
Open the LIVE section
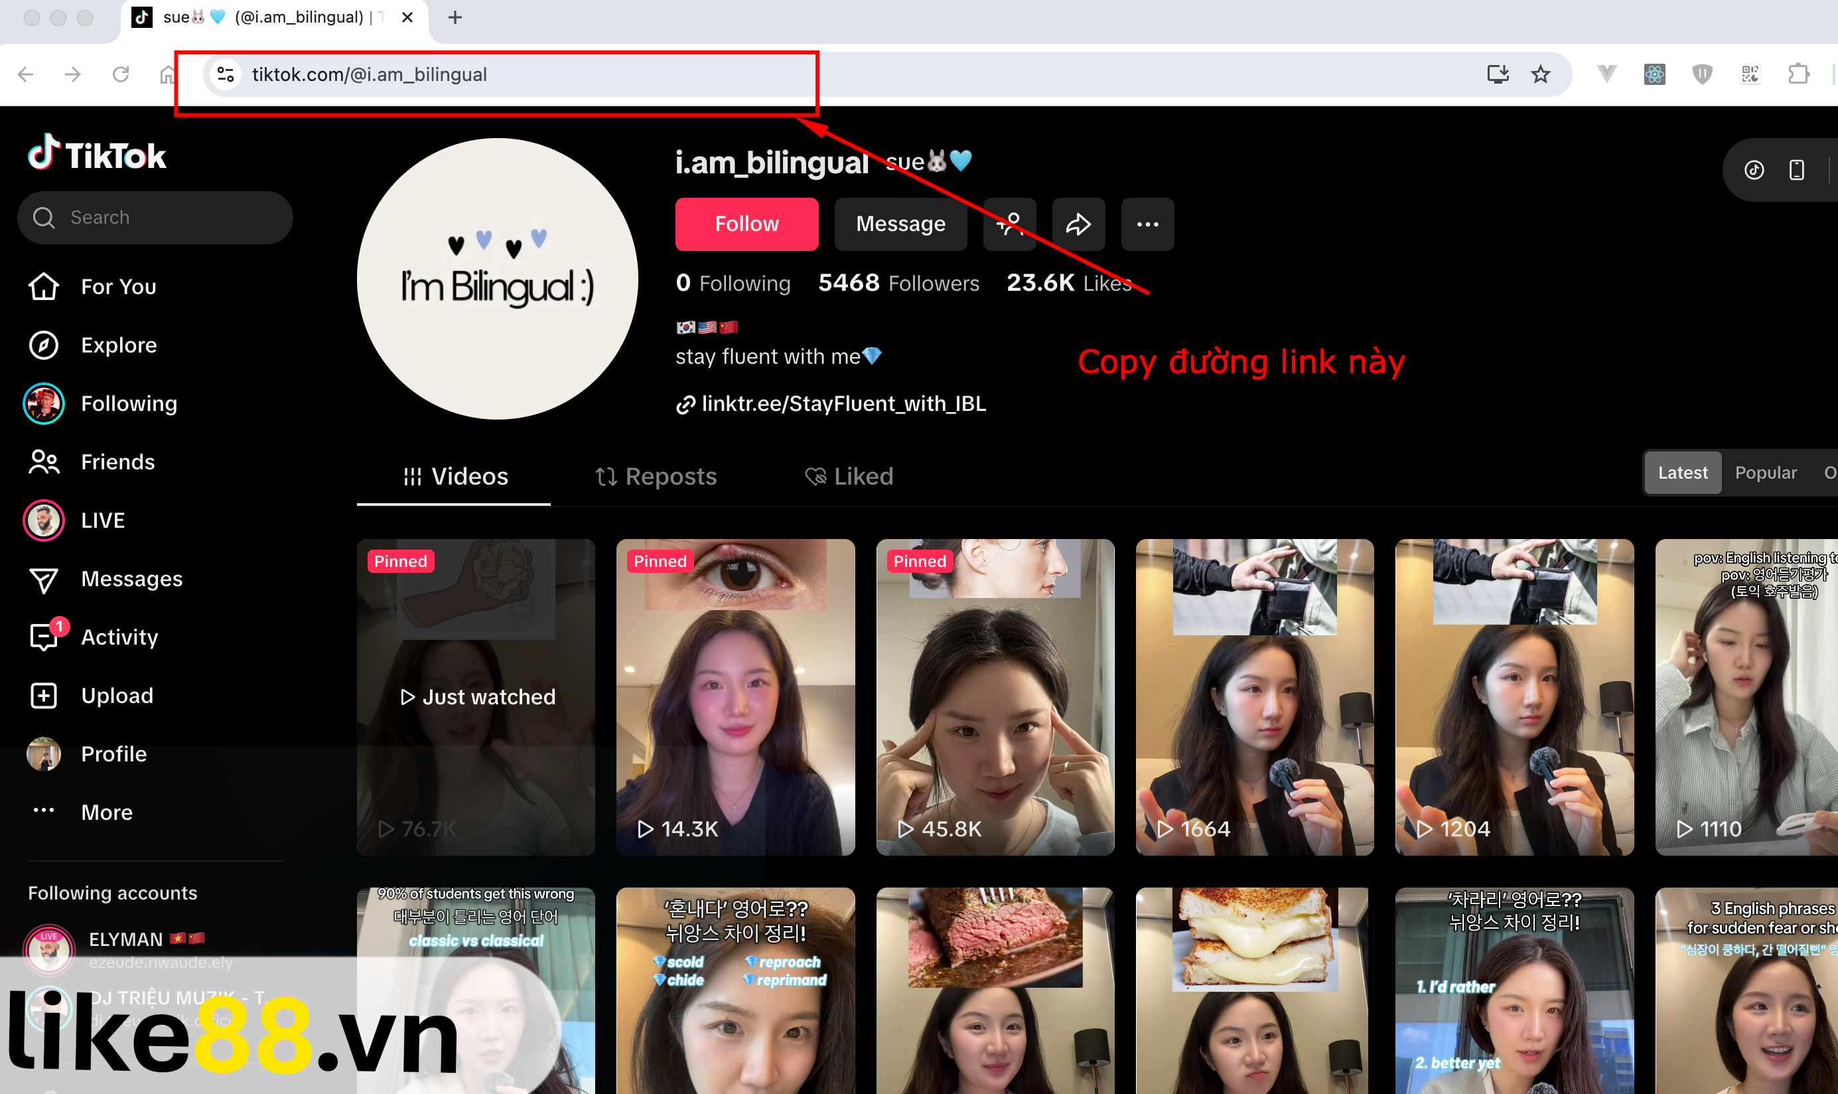pyautogui.click(x=102, y=520)
